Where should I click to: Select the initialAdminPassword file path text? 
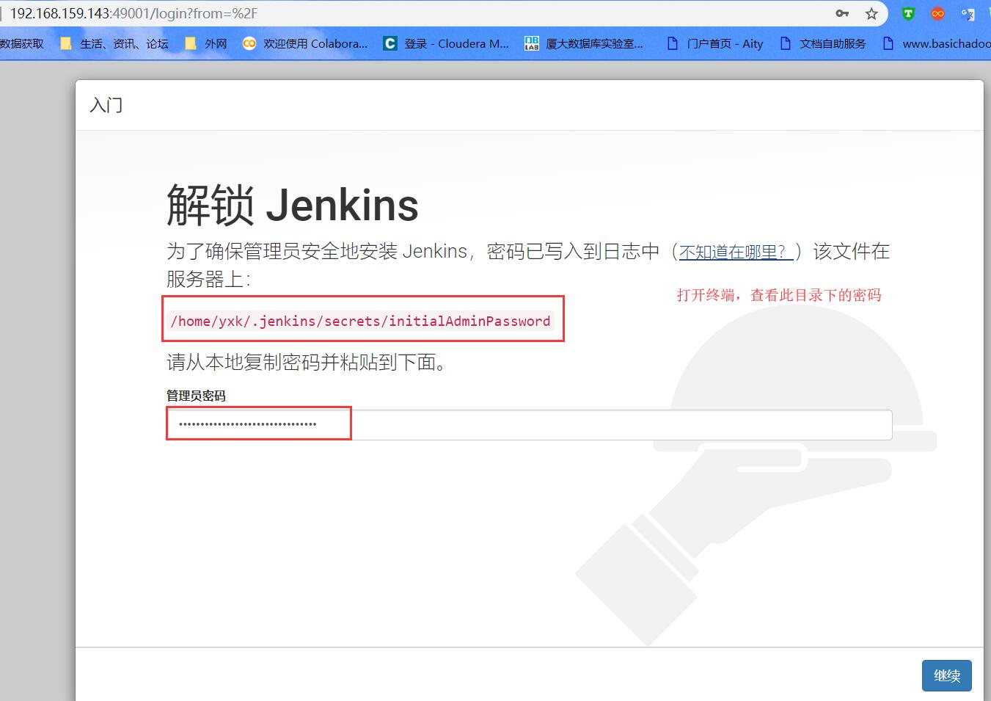click(x=360, y=321)
